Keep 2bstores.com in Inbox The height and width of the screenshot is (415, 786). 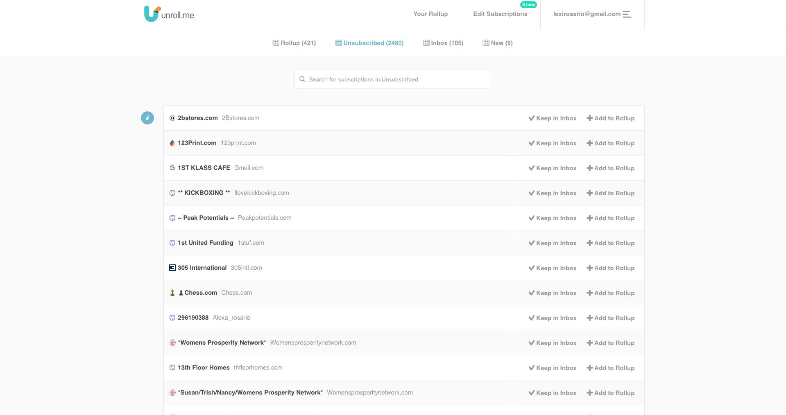553,118
